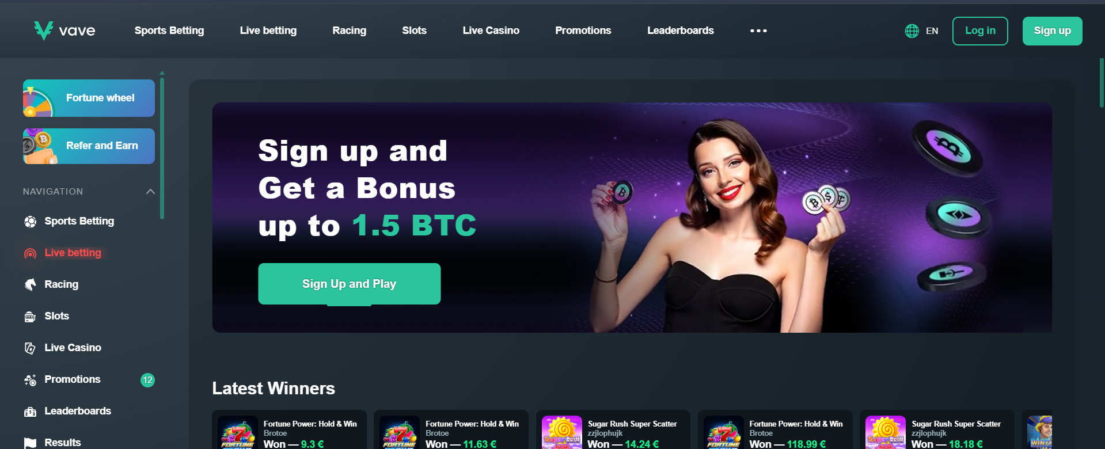Screen dimensions: 1105x449
Task: Click the Promotions sidebar icon
Action: tap(31, 380)
